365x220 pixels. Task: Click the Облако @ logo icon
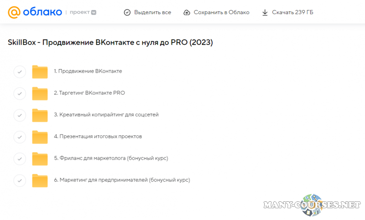(14, 12)
